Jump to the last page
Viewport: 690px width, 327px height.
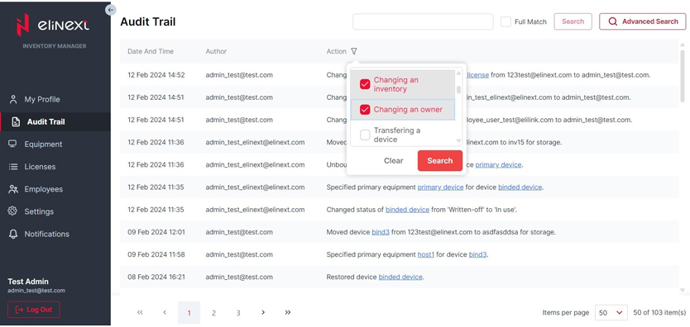coord(288,312)
